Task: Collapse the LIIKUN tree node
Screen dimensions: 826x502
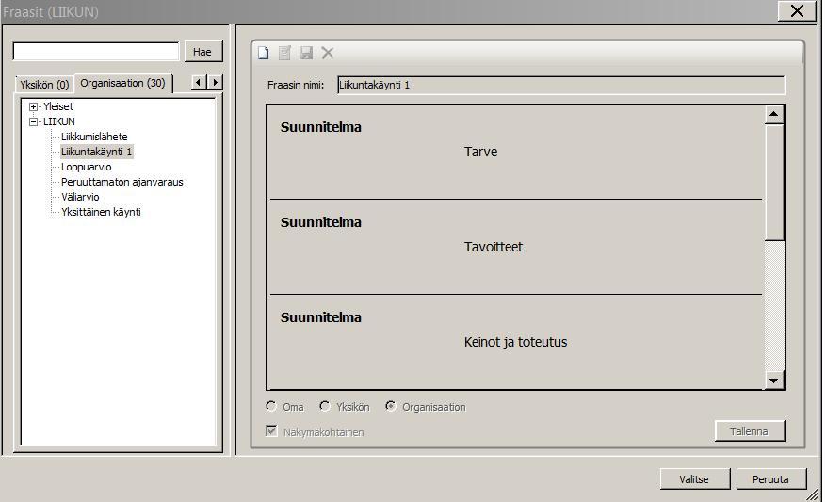Action: (x=33, y=121)
